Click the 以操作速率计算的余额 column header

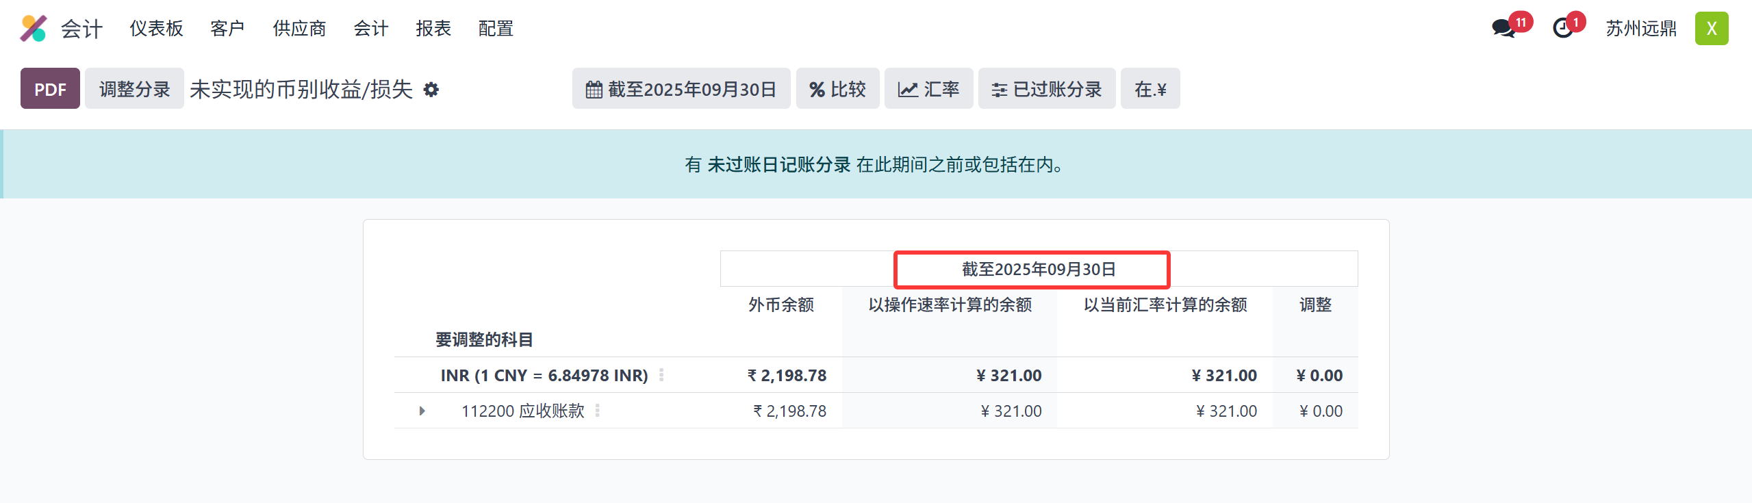click(950, 305)
